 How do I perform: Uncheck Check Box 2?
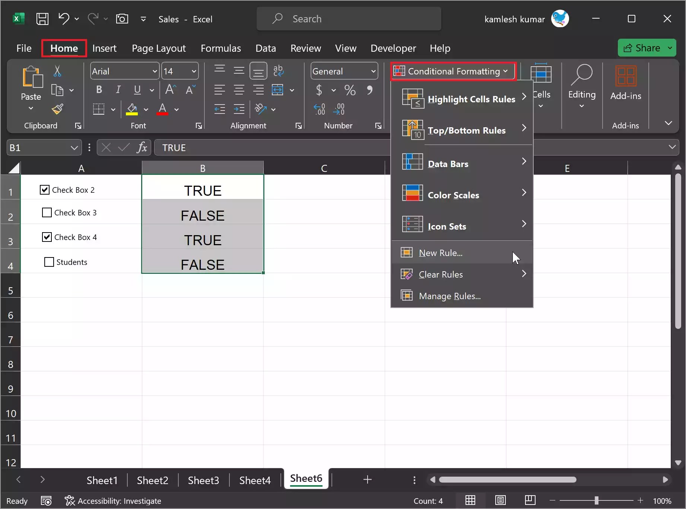pyautogui.click(x=44, y=189)
